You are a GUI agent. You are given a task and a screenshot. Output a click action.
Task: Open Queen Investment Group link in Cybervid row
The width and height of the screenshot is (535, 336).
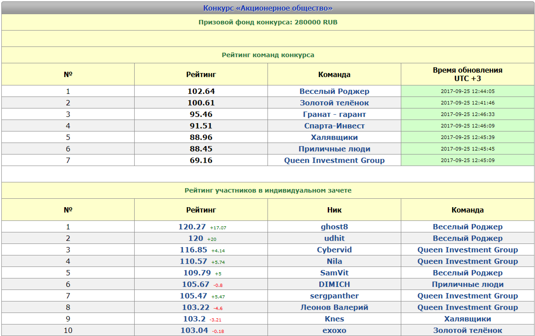(x=468, y=250)
